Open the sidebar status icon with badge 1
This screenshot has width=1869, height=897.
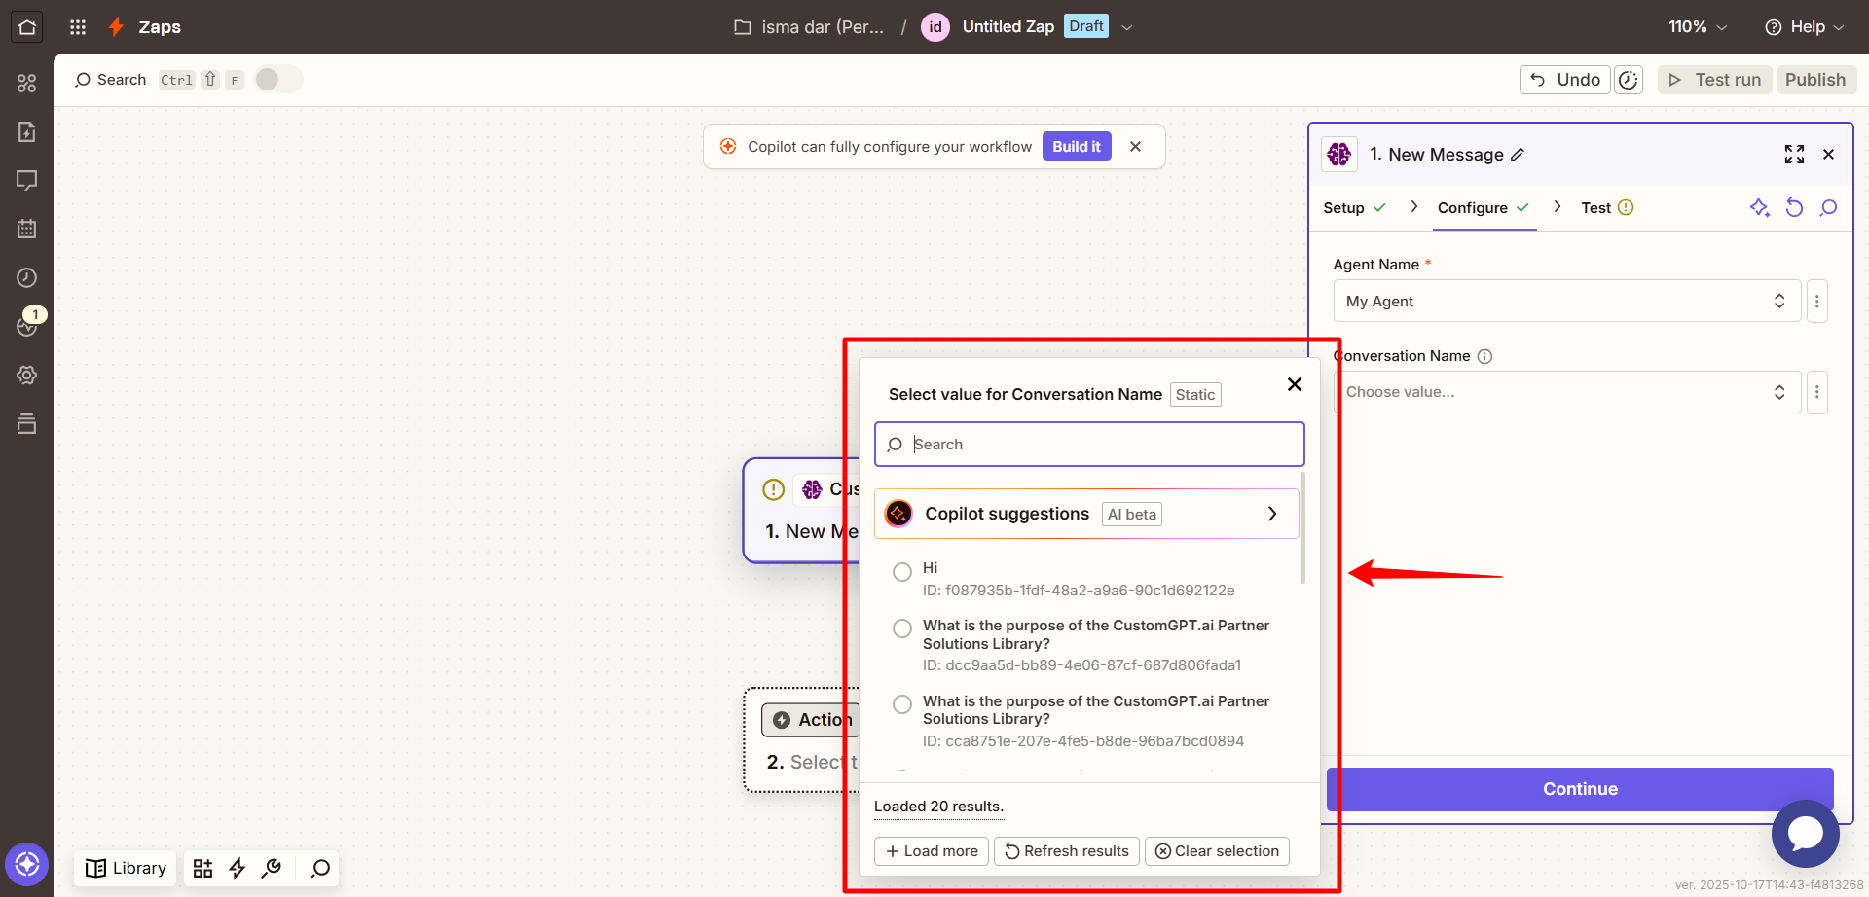click(26, 326)
